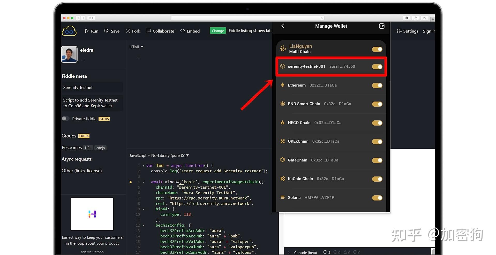Click the LiaNguyen wallet icon
The width and height of the screenshot is (496, 255).
pyautogui.click(x=283, y=48)
